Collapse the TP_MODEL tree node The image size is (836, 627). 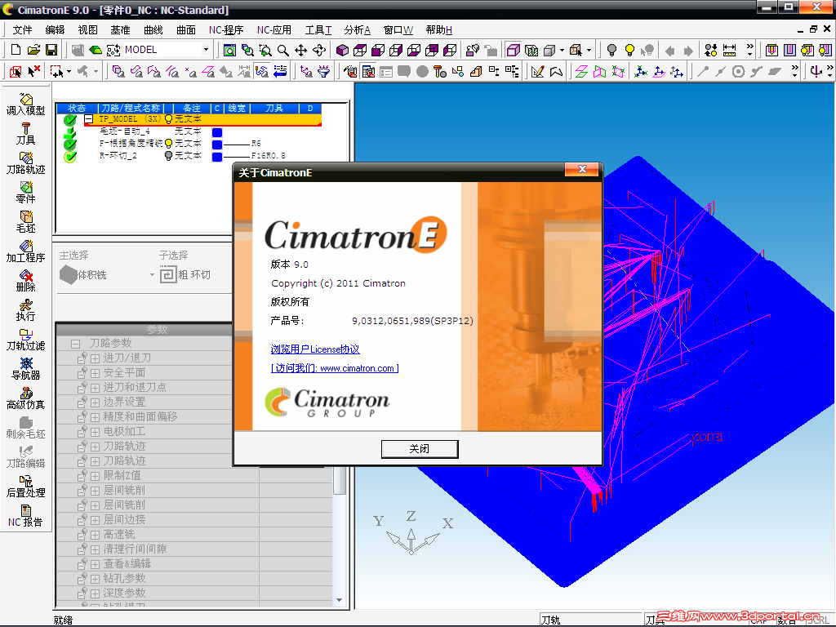click(89, 119)
